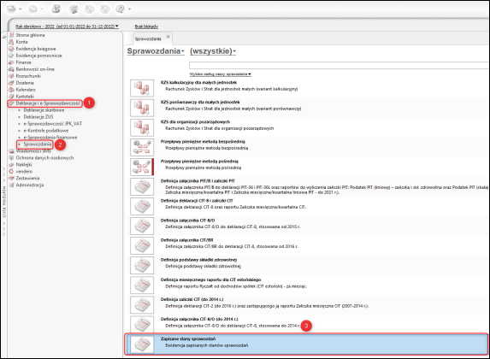The height and width of the screenshot is (359, 490).
Task: Open Przepływy pieniężne metodą bezpośrednią icon
Action: pyautogui.click(x=142, y=147)
